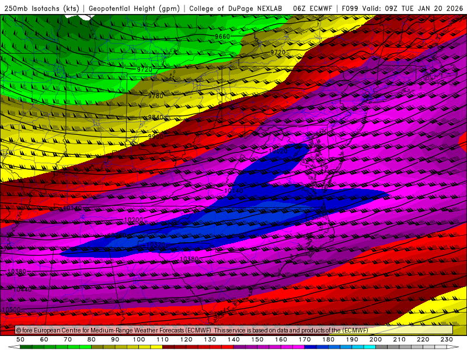Click the 10500 height contour label

pos(11,310)
